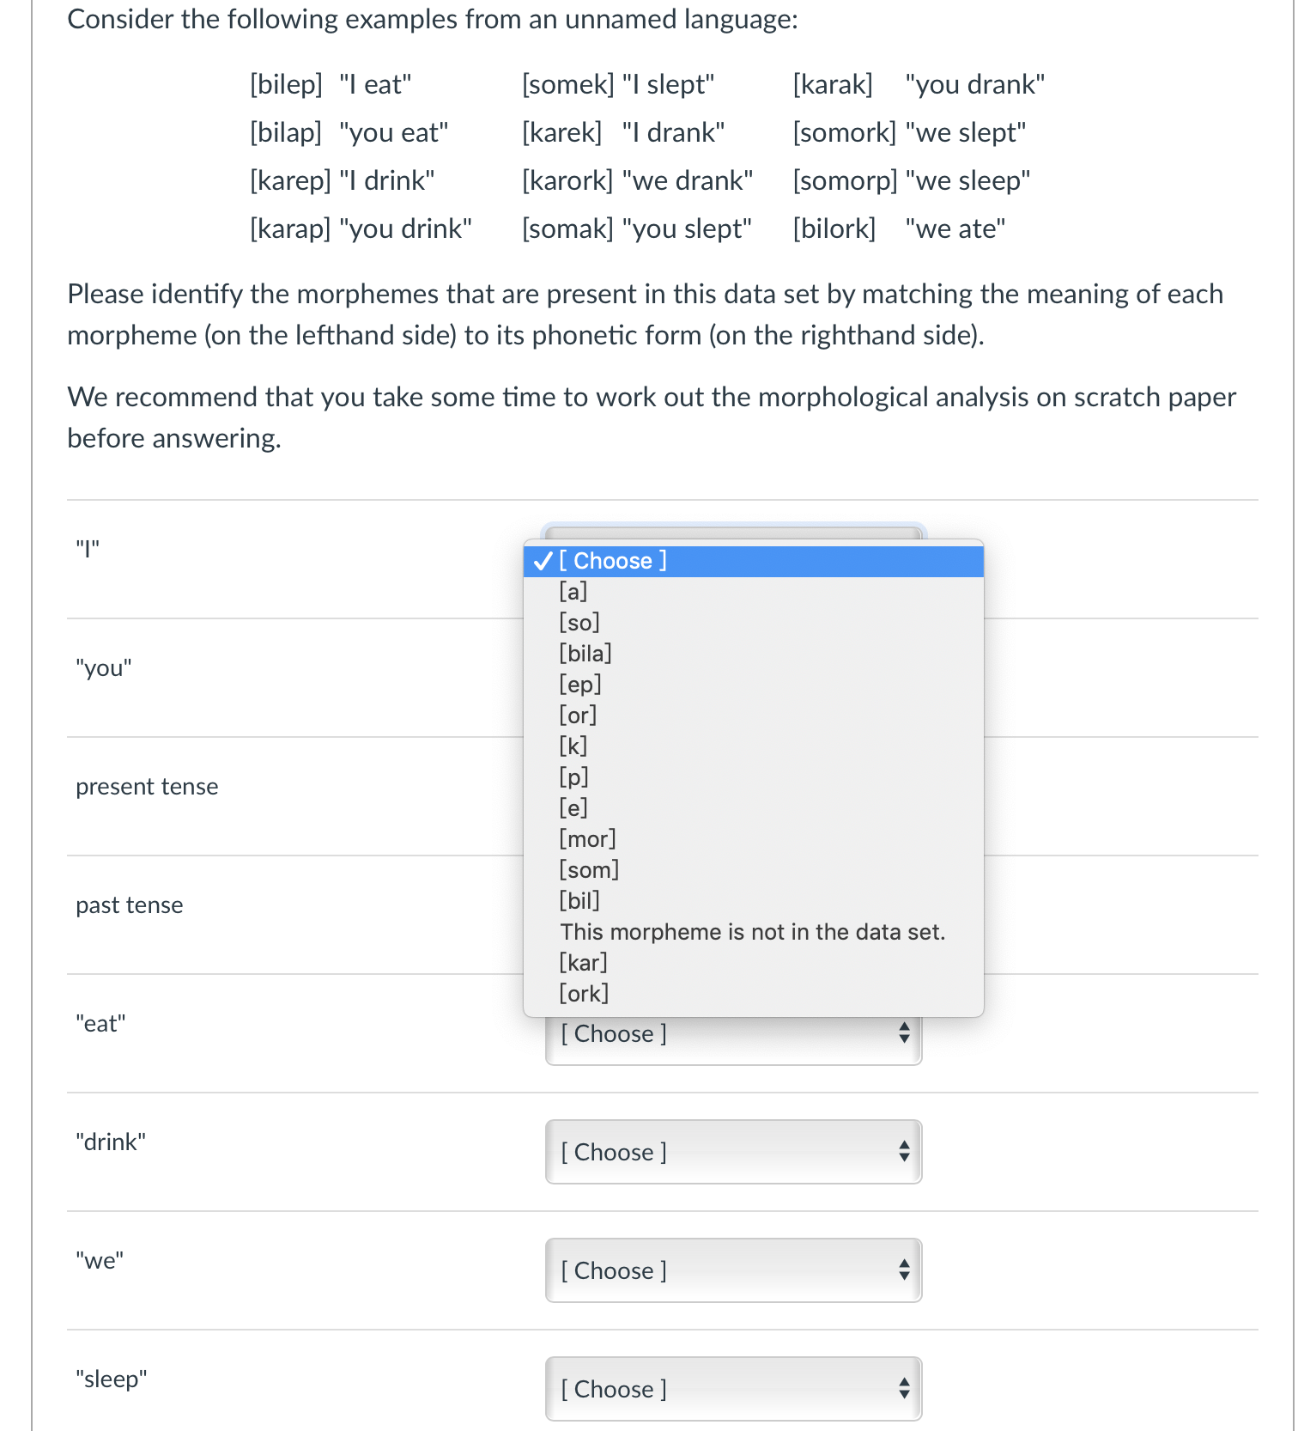Select the [p] option
The width and height of the screenshot is (1298, 1431).
(x=753, y=776)
